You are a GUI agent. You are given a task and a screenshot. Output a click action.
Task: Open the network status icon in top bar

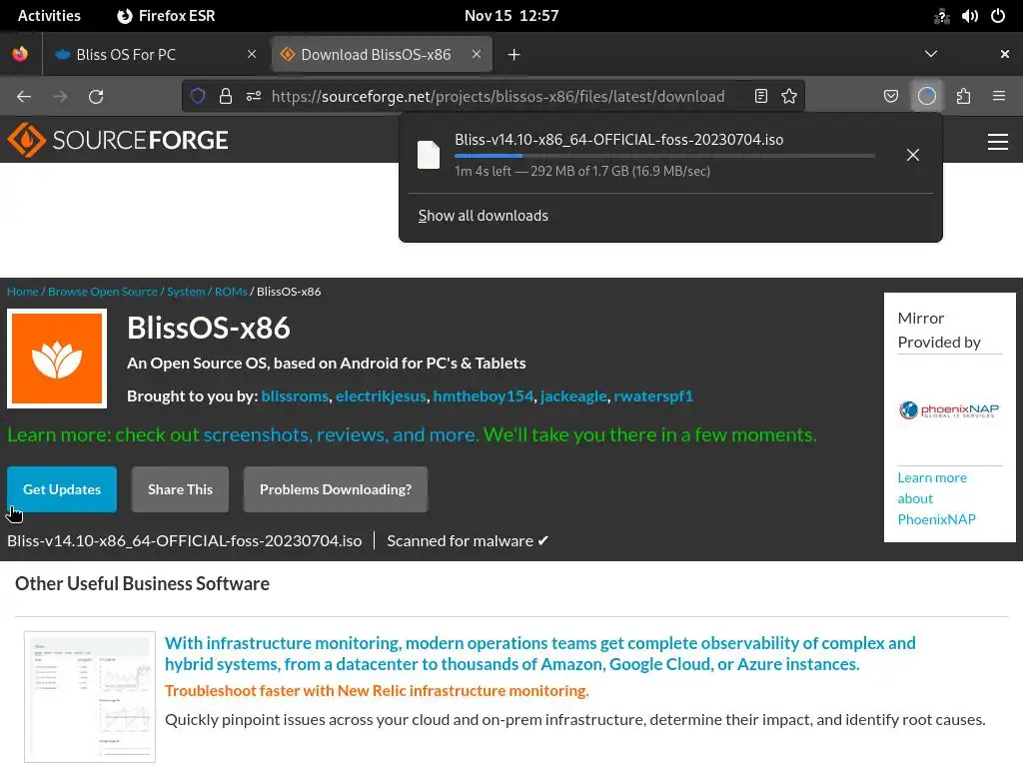(x=941, y=16)
